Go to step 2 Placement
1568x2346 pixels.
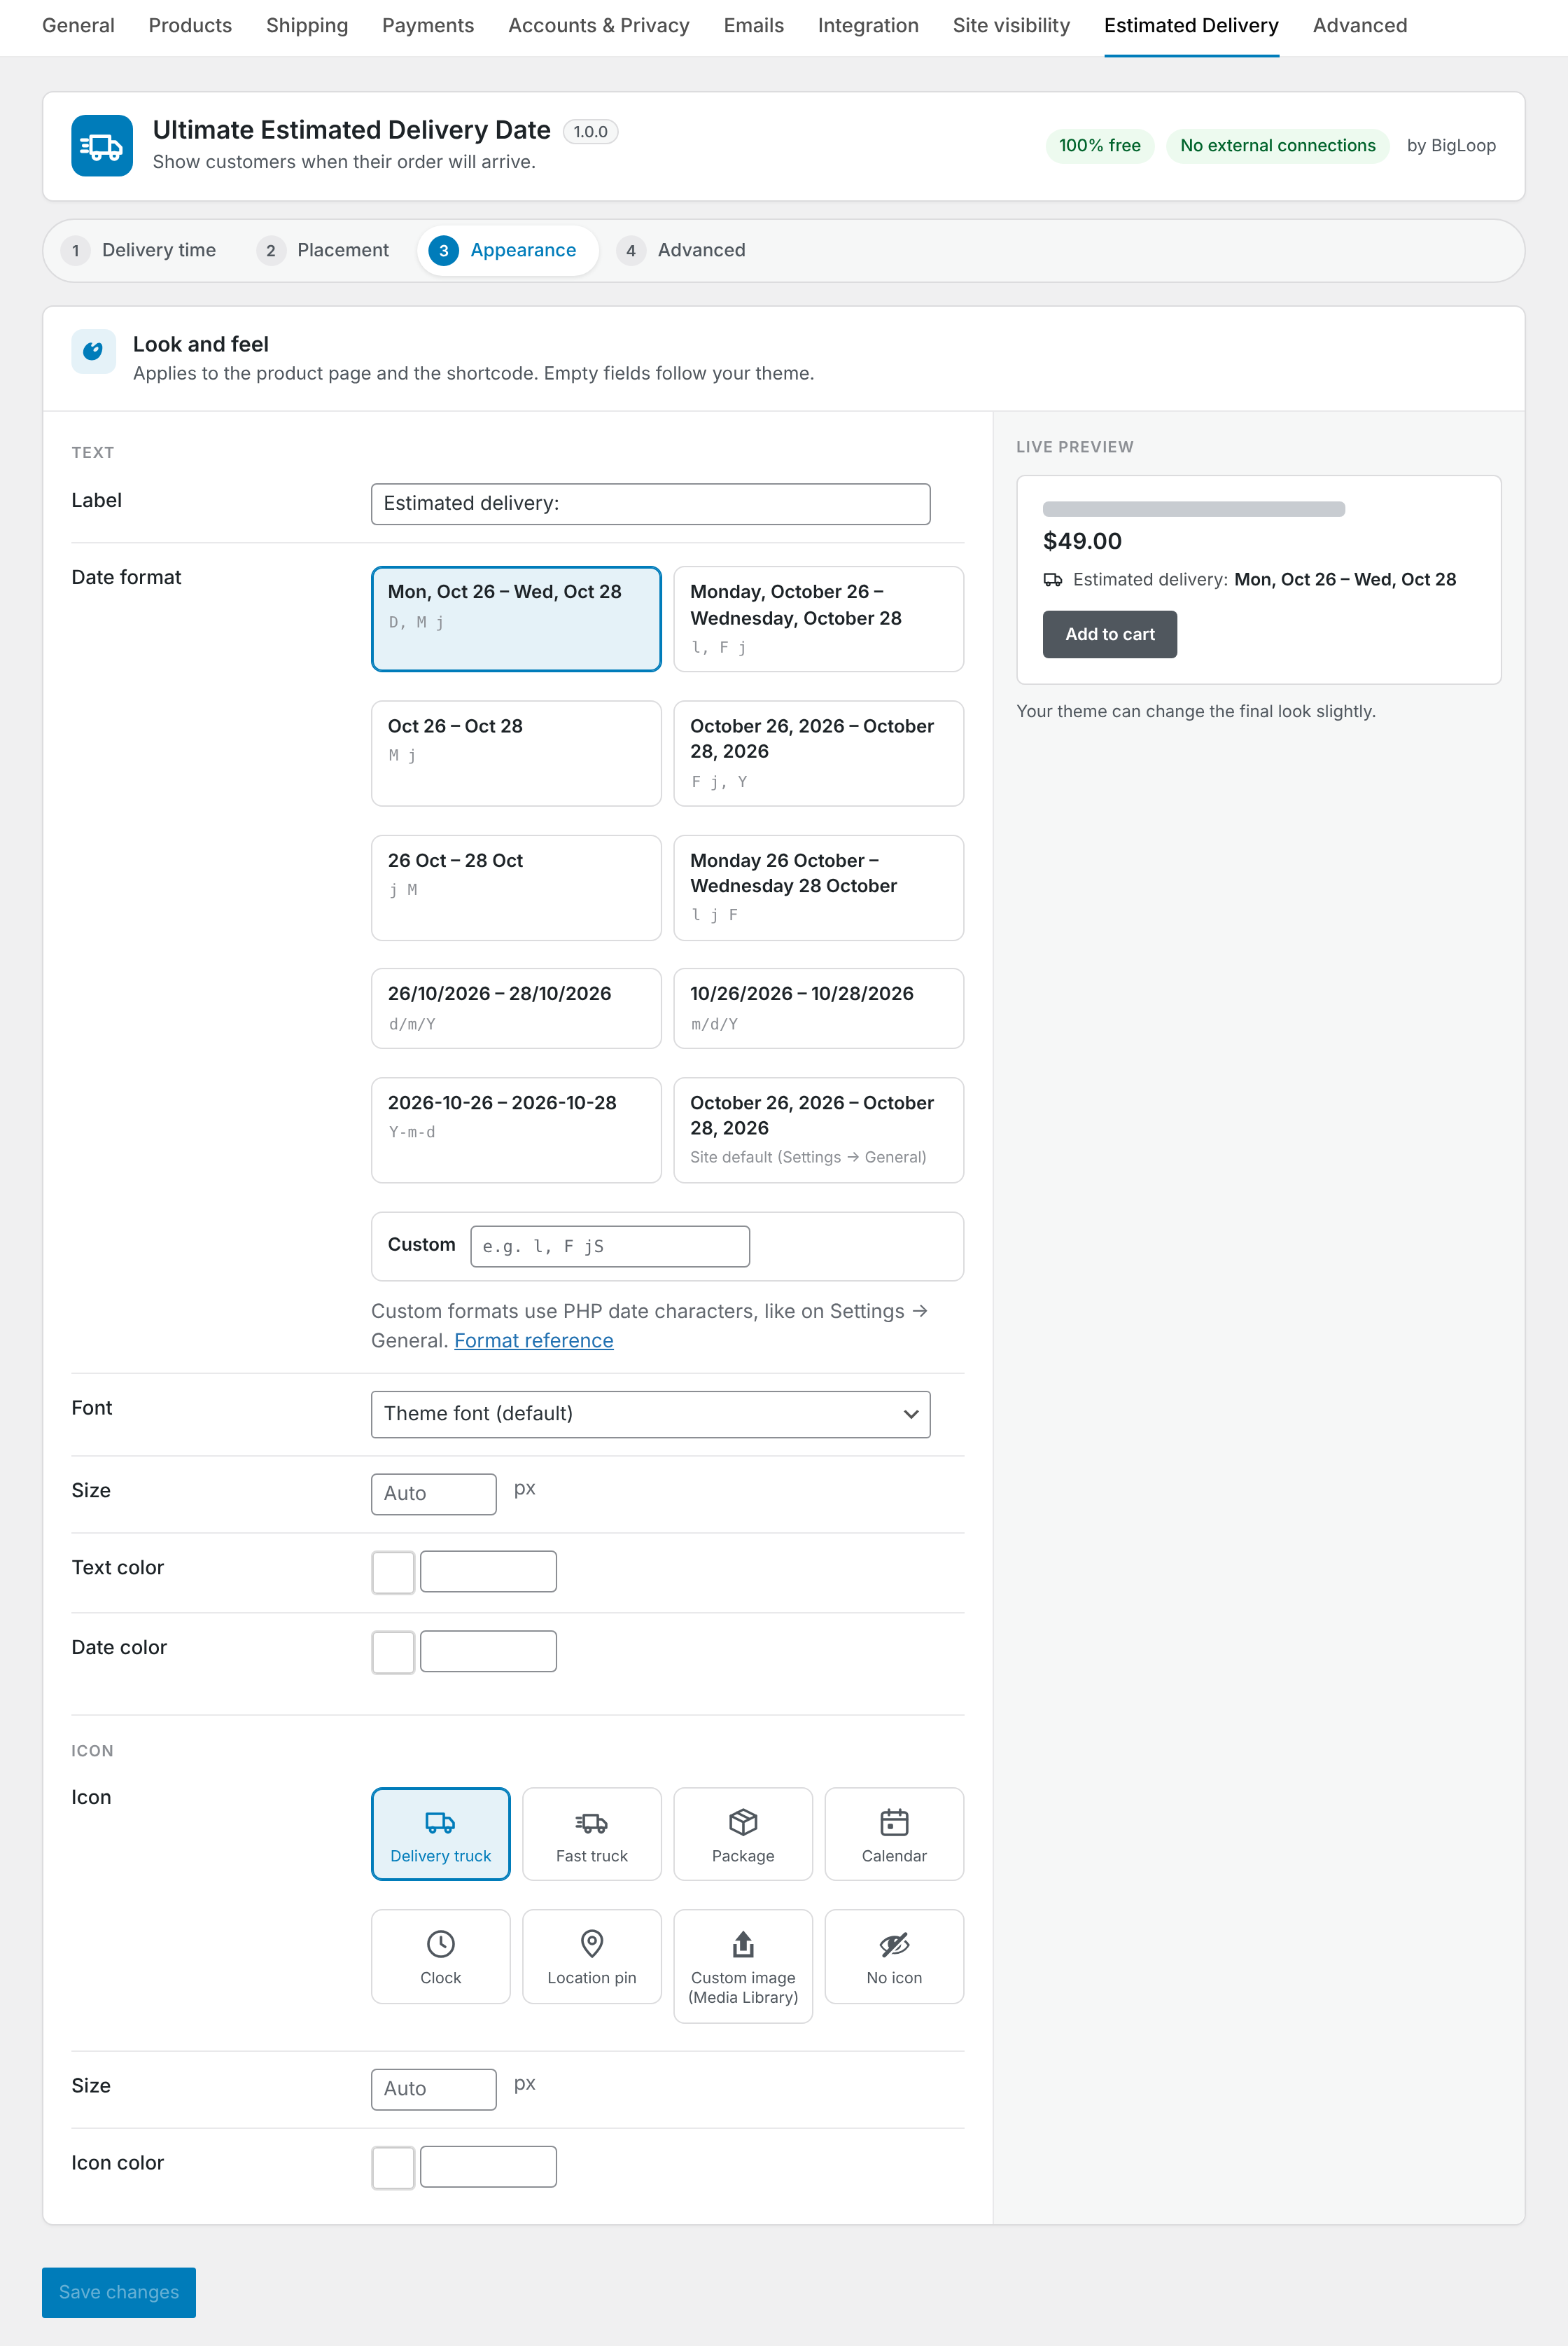[x=323, y=250]
